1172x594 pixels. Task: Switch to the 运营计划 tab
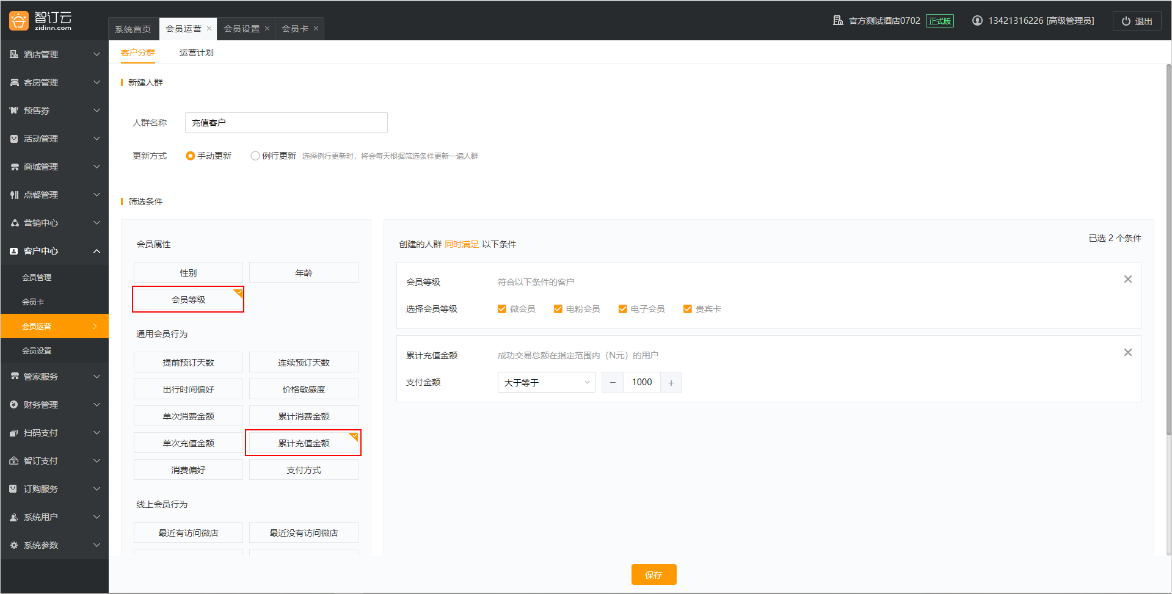click(196, 53)
